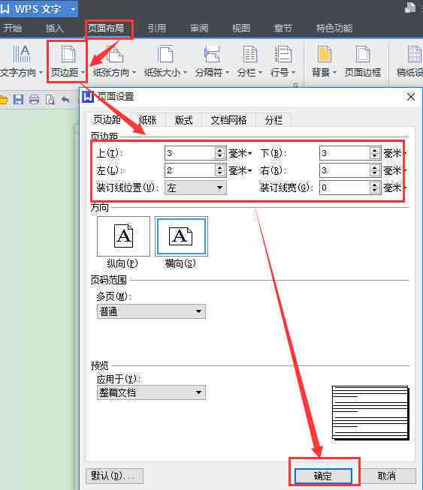Click the 取消 button
This screenshot has height=490, width=423.
click(387, 476)
